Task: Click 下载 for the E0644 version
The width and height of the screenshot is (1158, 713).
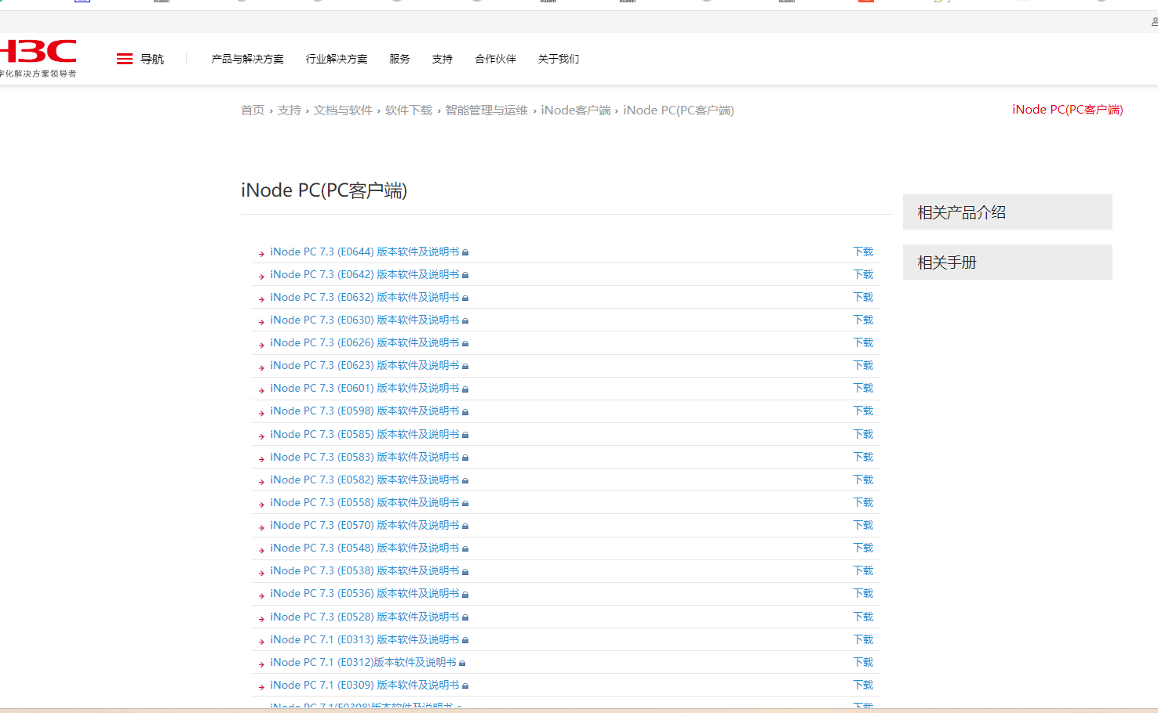Action: pyautogui.click(x=863, y=252)
